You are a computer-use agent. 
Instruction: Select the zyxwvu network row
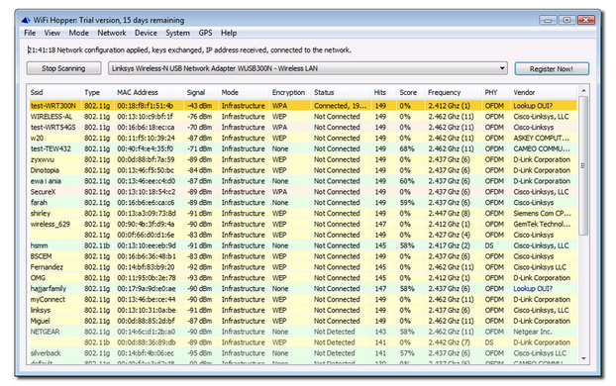(x=303, y=159)
